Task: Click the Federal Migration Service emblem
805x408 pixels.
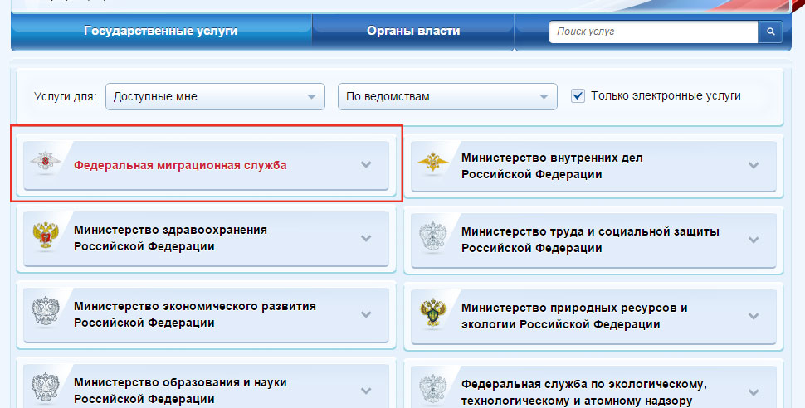Action: click(45, 163)
